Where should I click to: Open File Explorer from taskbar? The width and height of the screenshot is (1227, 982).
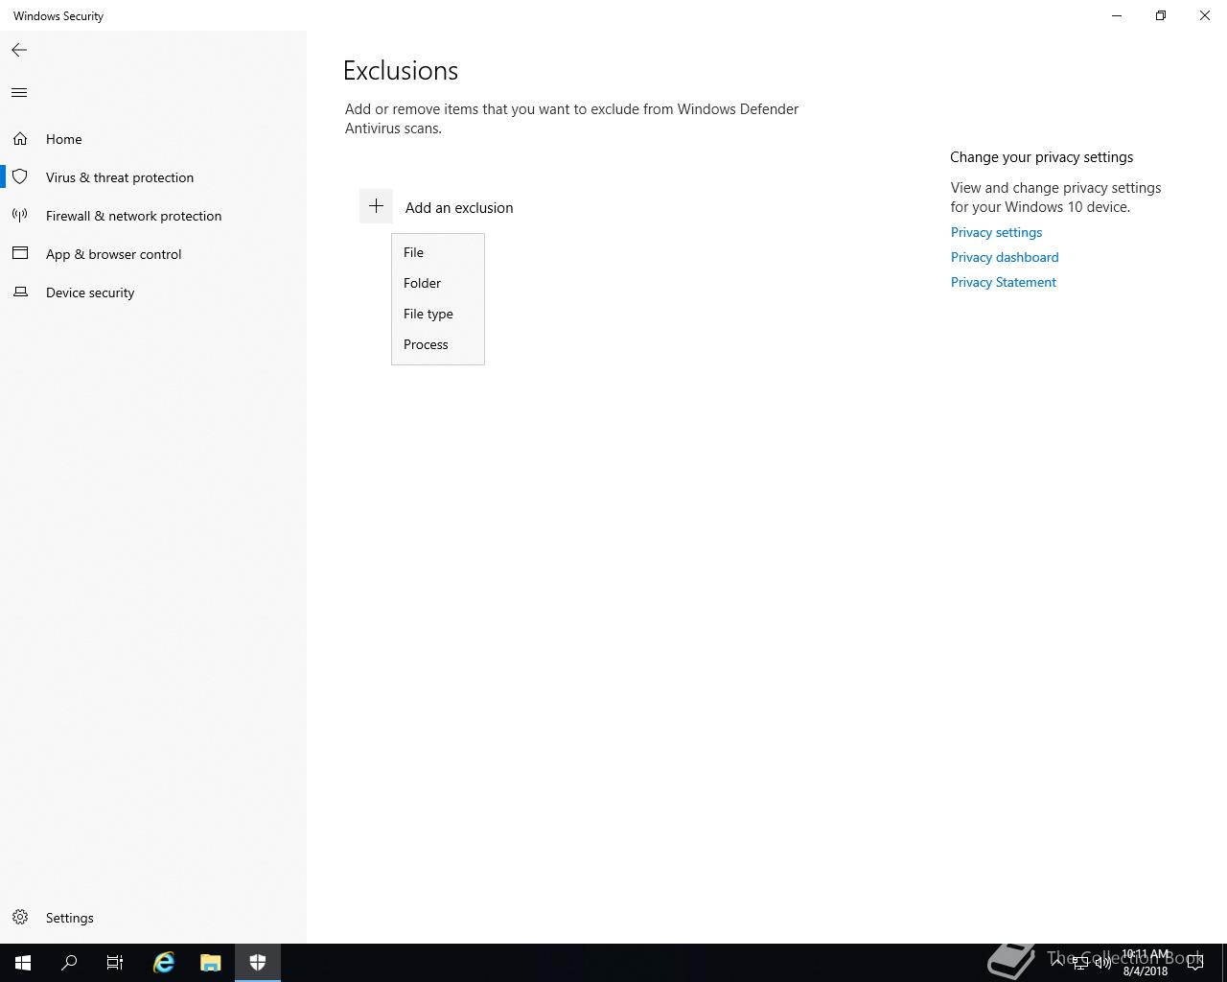[x=210, y=963]
